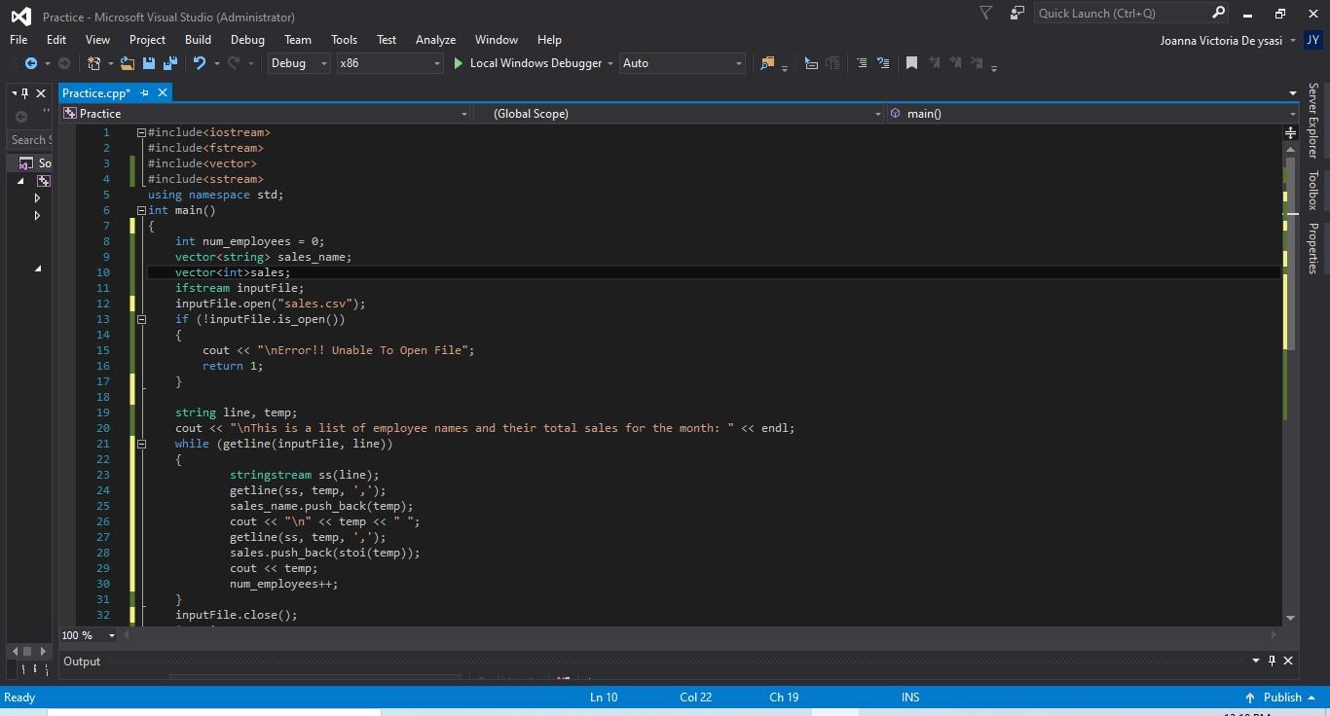This screenshot has width=1330, height=716.
Task: Navigate backward using back arrow icon
Action: (x=29, y=63)
